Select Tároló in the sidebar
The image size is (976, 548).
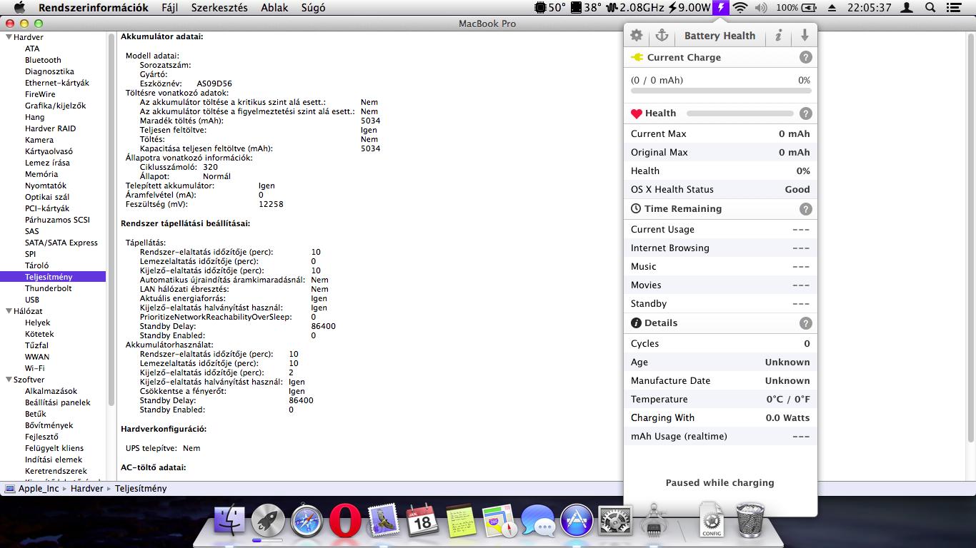37,265
